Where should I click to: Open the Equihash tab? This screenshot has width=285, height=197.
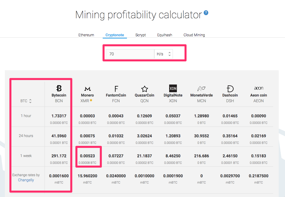coord(165,35)
